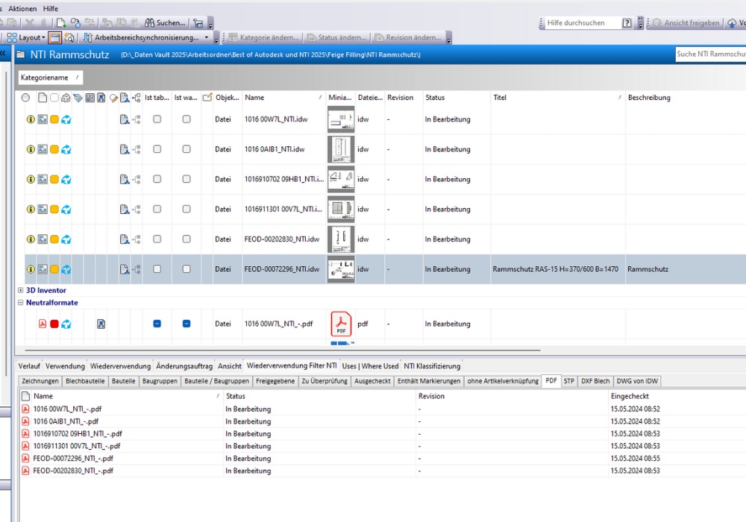Click the yellow status square for 1016910702 09HB1 row
The width and height of the screenshot is (746, 522).
[x=54, y=179]
